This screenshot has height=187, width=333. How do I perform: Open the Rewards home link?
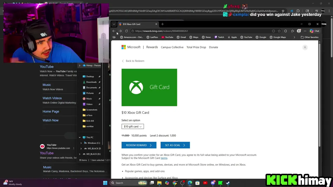coord(152,47)
